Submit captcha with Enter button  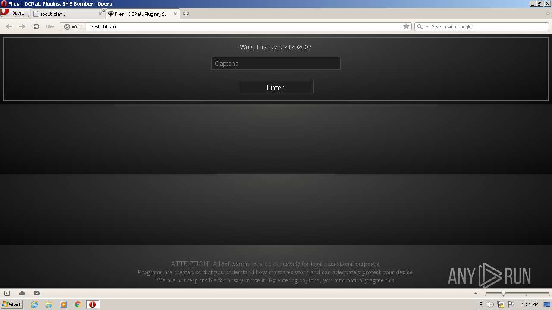(x=276, y=87)
